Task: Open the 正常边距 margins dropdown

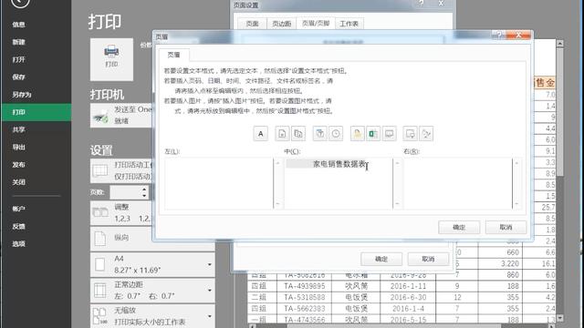Action: click(x=152, y=290)
